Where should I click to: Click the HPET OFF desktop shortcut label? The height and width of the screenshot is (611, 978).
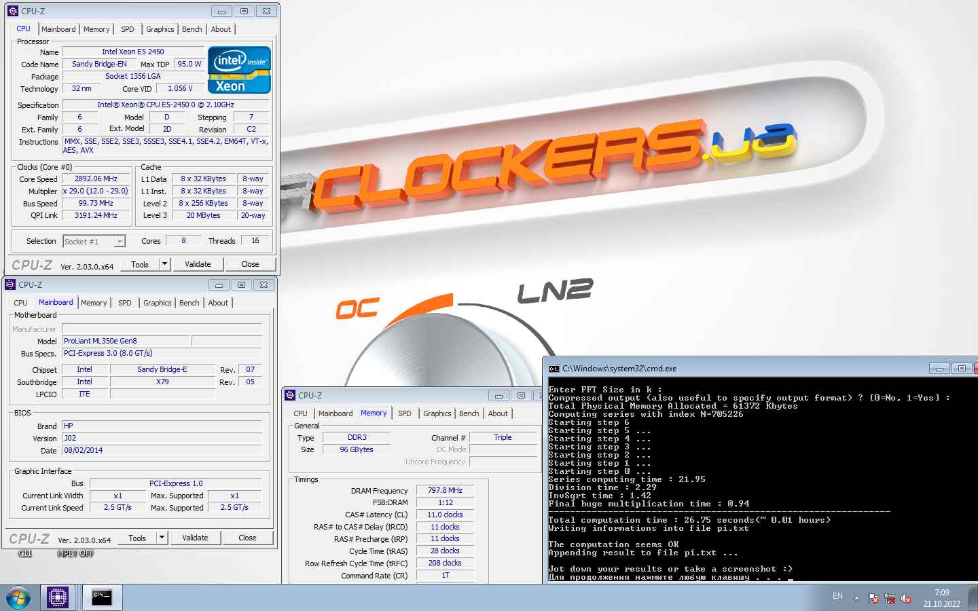75,554
